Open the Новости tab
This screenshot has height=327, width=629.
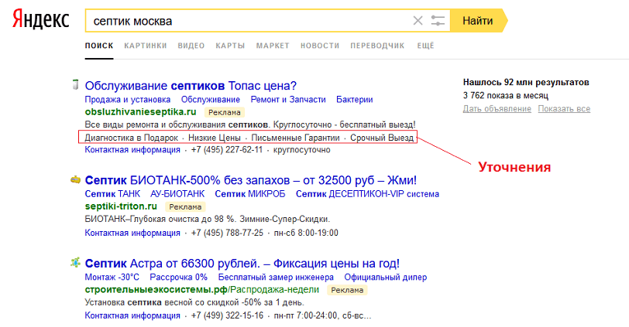point(319,46)
